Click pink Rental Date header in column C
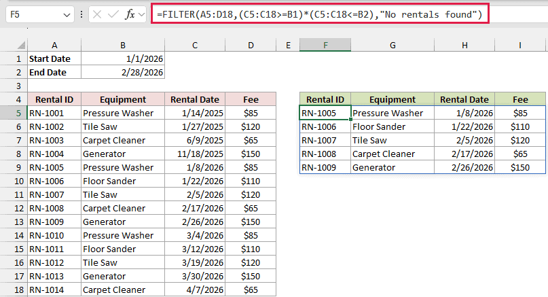This screenshot has width=548, height=297. pyautogui.click(x=195, y=99)
